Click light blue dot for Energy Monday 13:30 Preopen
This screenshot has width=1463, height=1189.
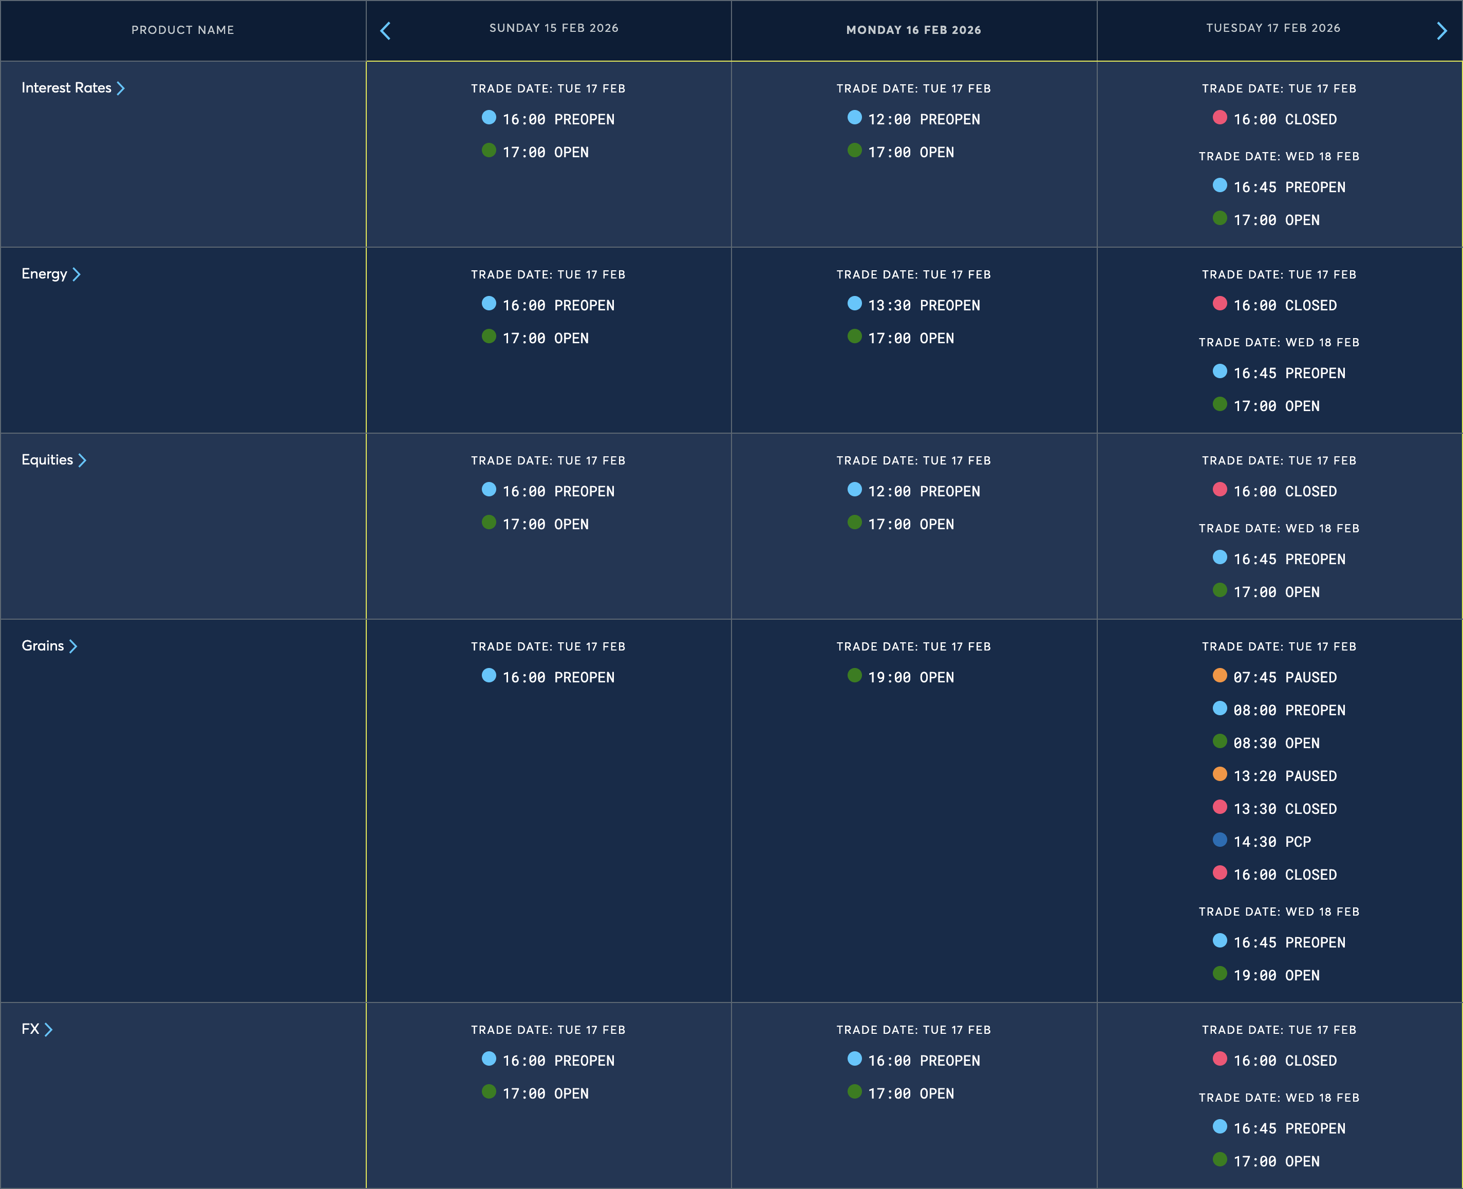pos(854,303)
